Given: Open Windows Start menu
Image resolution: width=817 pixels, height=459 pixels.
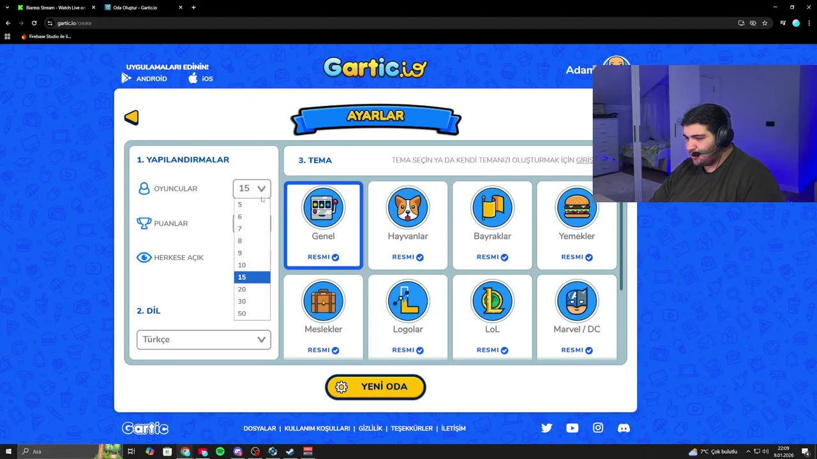Looking at the screenshot, I should coord(8,451).
